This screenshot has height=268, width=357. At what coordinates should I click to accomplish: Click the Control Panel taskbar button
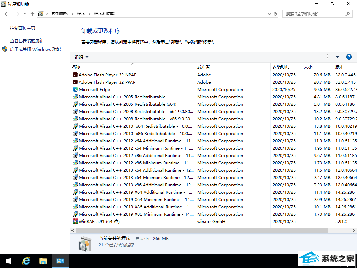click(x=60, y=261)
